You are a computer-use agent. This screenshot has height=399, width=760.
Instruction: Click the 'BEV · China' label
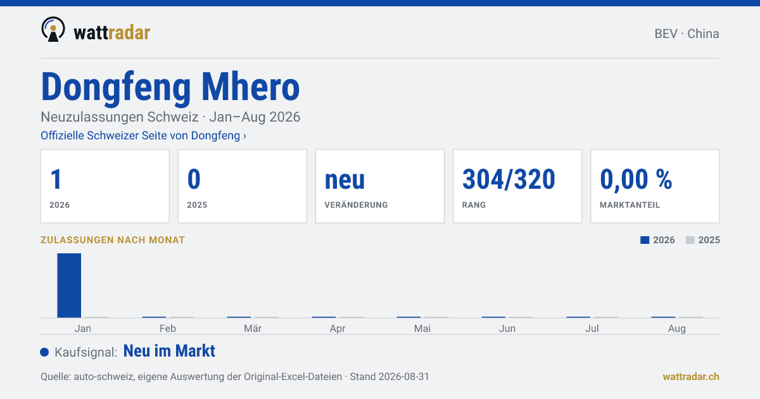coord(687,34)
